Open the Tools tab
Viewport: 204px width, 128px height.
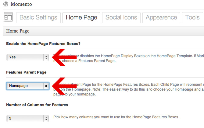click(192, 17)
